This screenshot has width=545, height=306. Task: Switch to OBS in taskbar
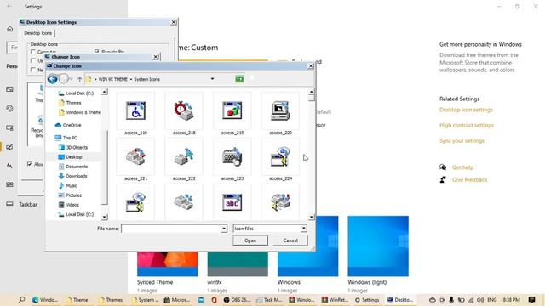tap(237, 300)
